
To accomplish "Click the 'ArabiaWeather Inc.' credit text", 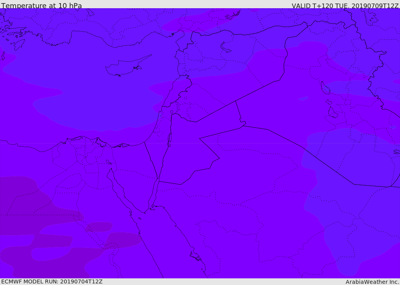I will (x=372, y=282).
